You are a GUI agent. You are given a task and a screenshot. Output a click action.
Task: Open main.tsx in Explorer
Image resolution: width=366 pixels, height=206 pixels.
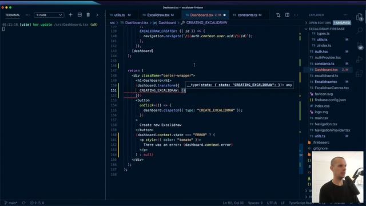click(321, 118)
